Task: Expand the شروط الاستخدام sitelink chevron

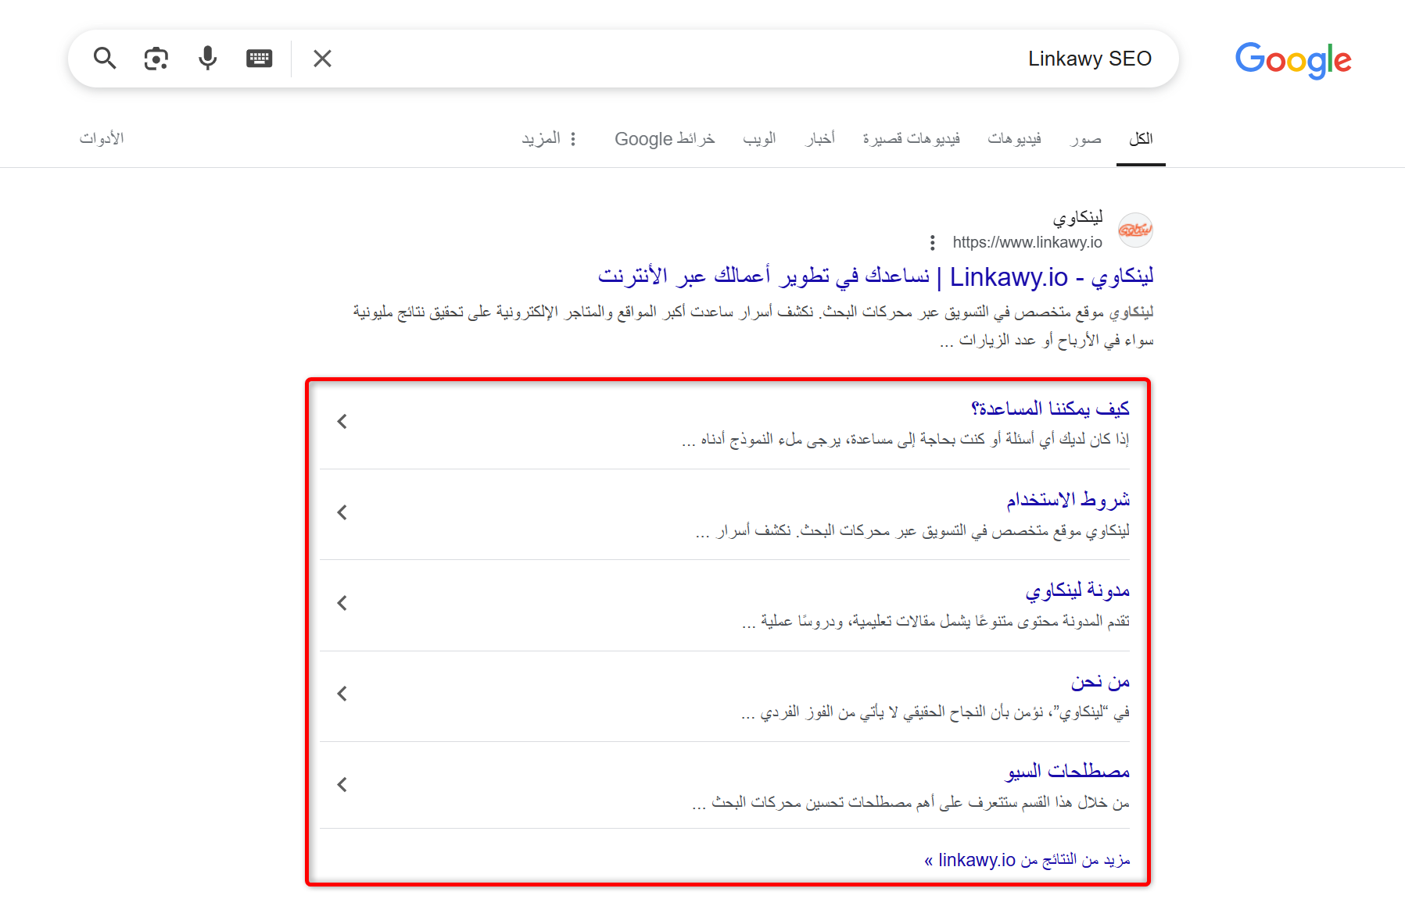Action: 342,512
